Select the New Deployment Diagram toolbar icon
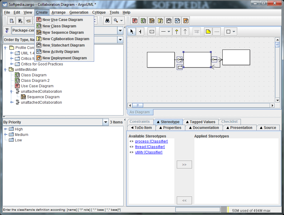This screenshot has width=284, height=215. tap(185, 20)
